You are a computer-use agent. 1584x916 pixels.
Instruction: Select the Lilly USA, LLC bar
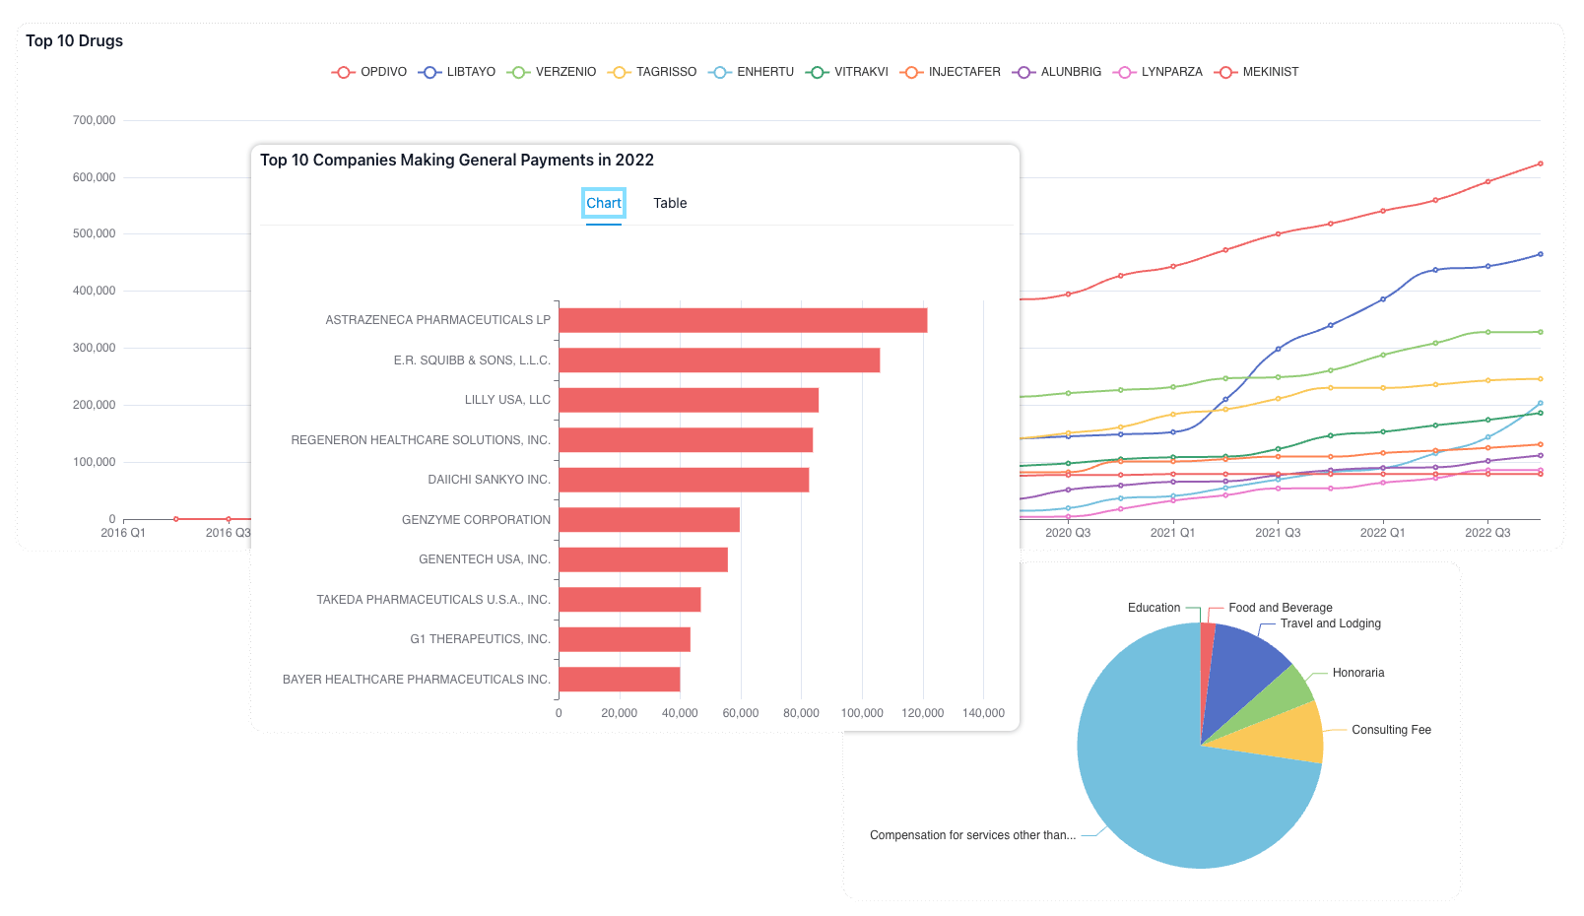(689, 400)
